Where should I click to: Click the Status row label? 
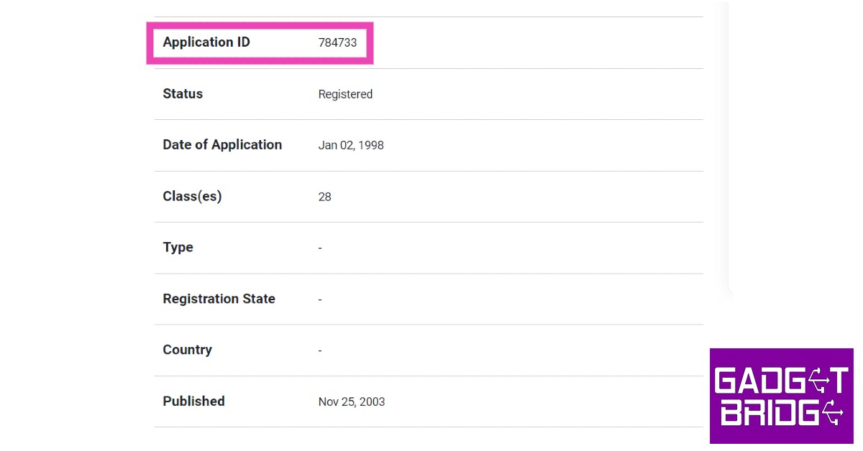click(x=183, y=94)
